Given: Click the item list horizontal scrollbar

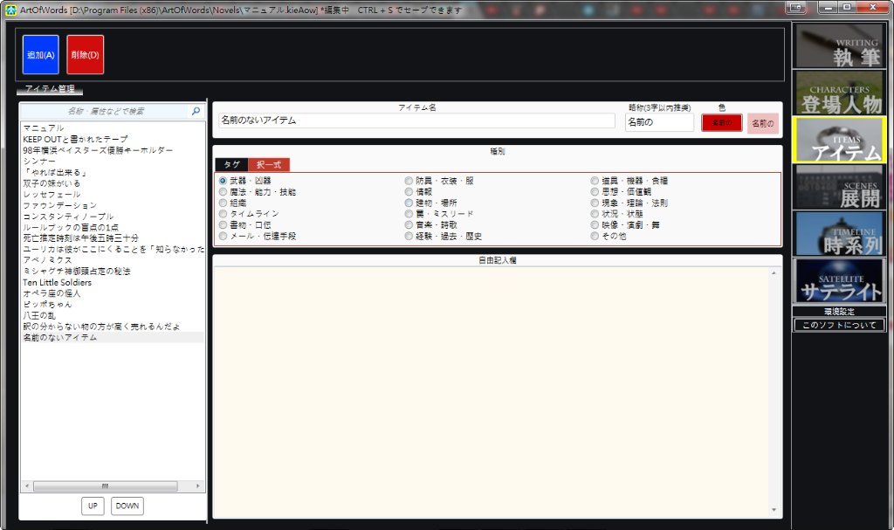Looking at the screenshot, I should [105, 486].
